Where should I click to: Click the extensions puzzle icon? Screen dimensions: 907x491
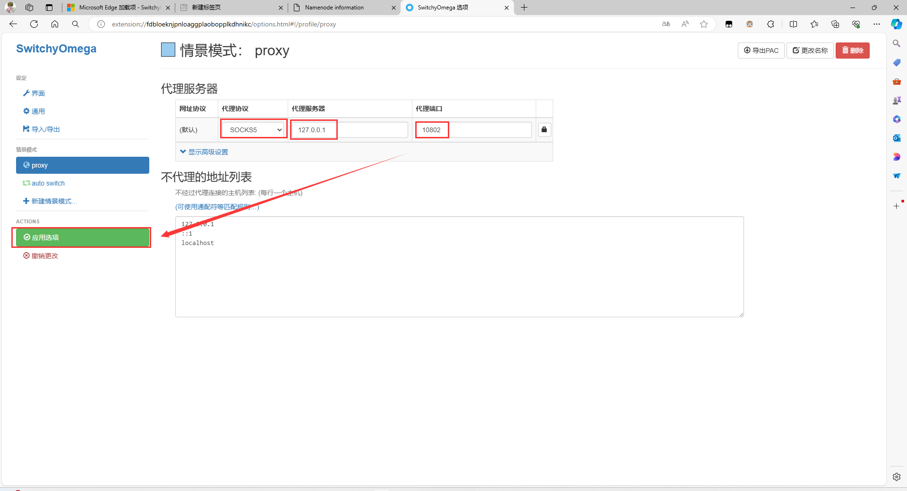click(x=770, y=24)
